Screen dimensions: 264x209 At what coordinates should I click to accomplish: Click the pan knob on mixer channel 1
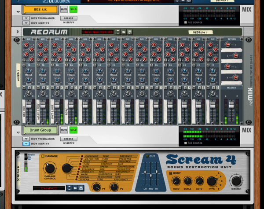29,93
